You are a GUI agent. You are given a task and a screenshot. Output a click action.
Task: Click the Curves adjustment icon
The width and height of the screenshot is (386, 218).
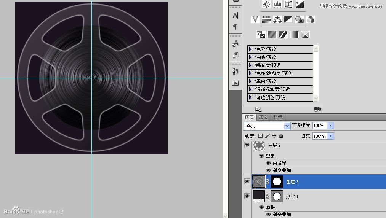[288, 4]
